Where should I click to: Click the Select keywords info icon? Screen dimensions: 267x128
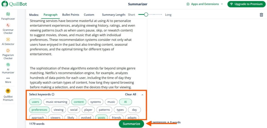click(x=53, y=94)
